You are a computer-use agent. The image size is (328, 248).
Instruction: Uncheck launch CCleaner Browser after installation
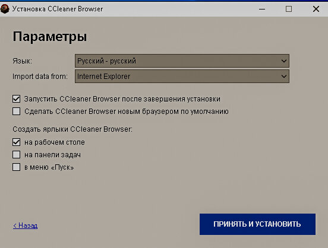tap(16, 99)
